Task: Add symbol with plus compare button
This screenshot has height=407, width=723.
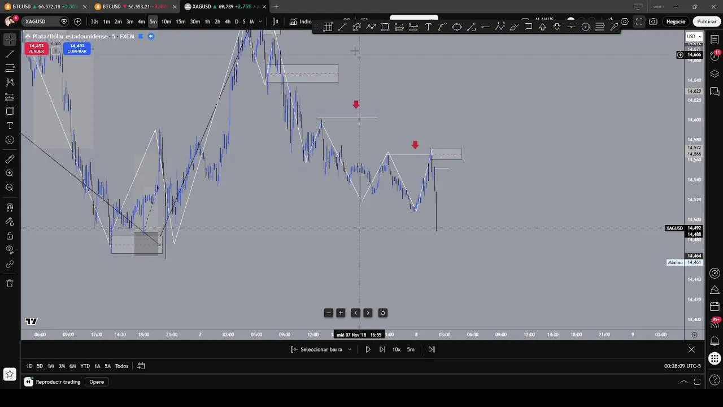Action: tap(77, 21)
